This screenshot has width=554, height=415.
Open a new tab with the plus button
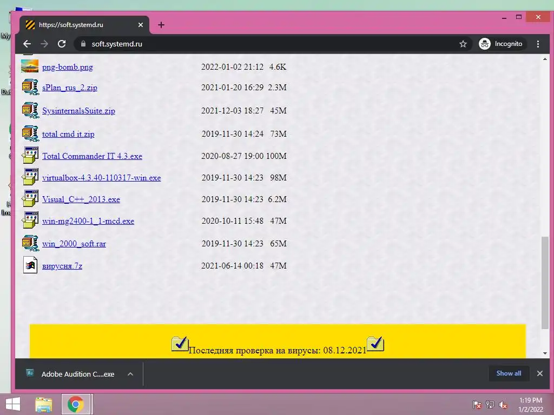(x=161, y=25)
